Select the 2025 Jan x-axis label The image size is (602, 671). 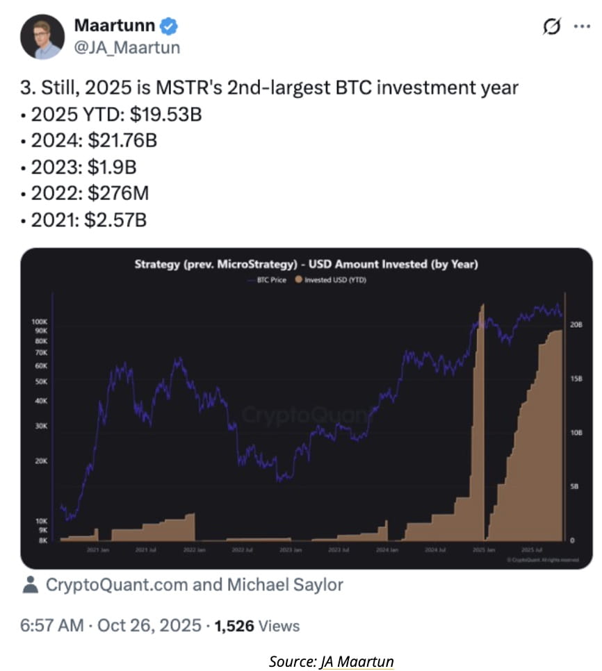pyautogui.click(x=479, y=549)
